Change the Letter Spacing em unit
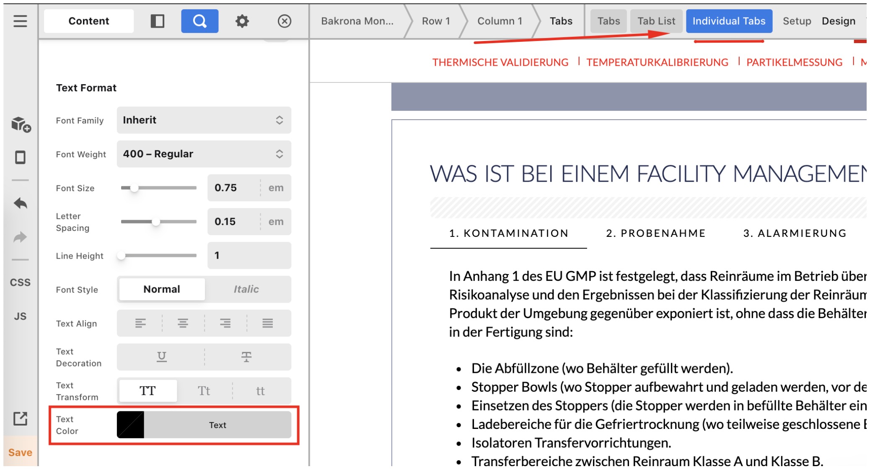This screenshot has height=472, width=870. [276, 222]
